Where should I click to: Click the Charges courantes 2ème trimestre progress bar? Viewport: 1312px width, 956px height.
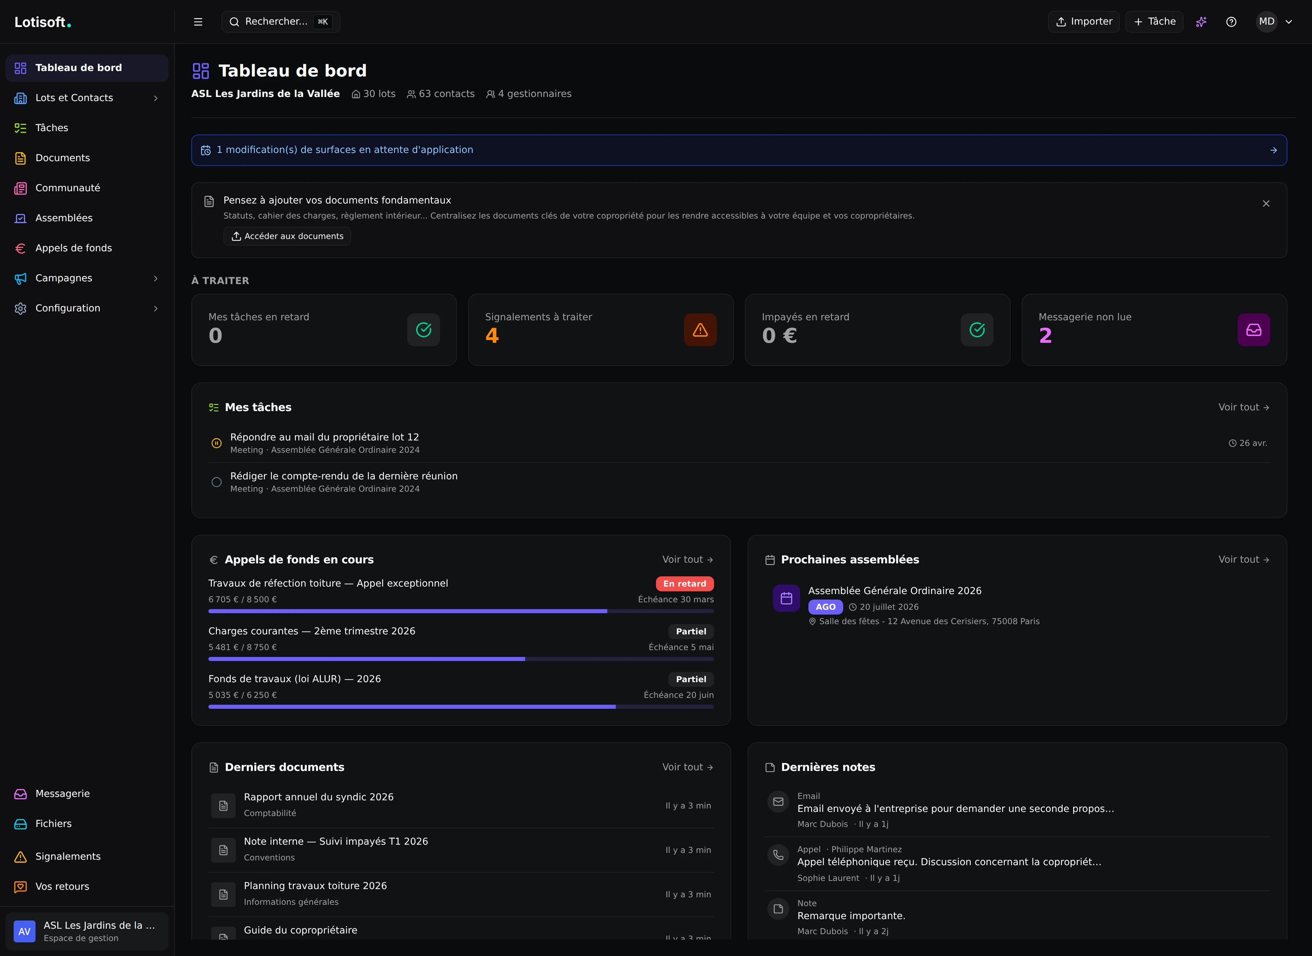click(461, 659)
